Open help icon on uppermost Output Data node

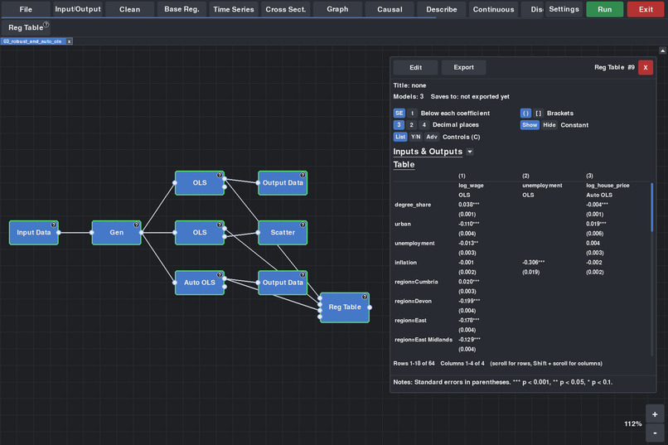point(303,175)
